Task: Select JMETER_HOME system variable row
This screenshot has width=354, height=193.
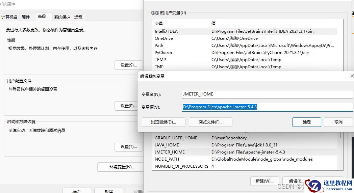Action: (246, 152)
